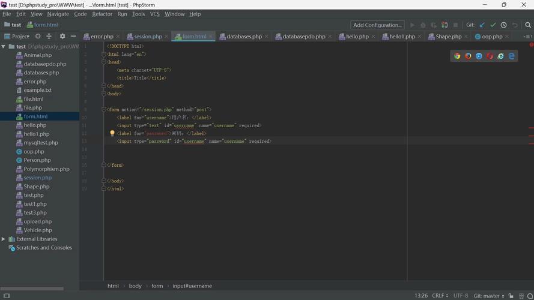Open CRLF line separator dropdown
This screenshot has width=534, height=300.
440,296
